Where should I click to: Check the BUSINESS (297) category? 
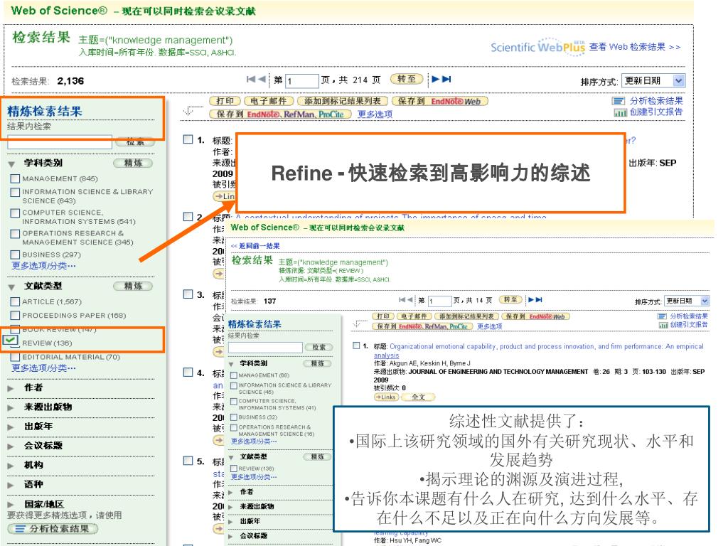pyautogui.click(x=15, y=255)
